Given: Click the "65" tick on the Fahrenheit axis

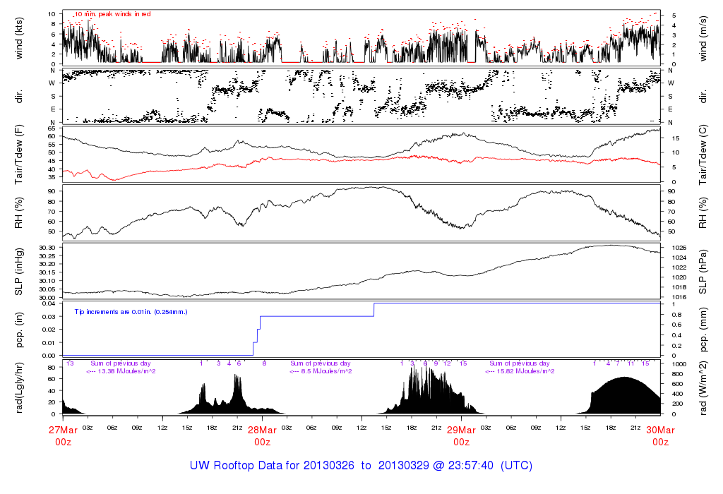Looking at the screenshot, I should [52, 128].
